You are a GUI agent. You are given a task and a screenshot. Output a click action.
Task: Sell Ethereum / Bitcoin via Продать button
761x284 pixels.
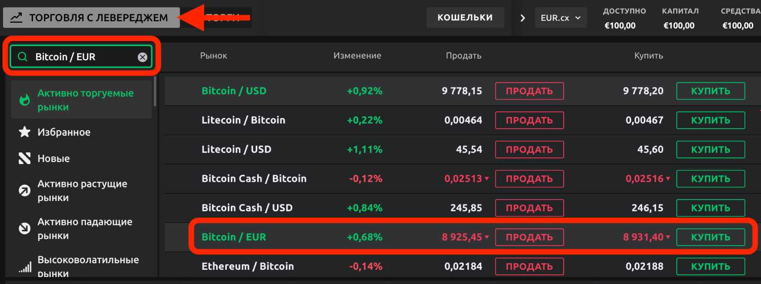(529, 266)
